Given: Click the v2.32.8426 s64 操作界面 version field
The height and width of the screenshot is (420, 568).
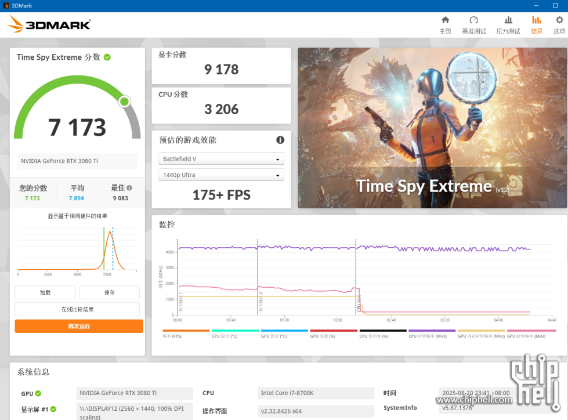Looking at the screenshot, I should (x=316, y=411).
